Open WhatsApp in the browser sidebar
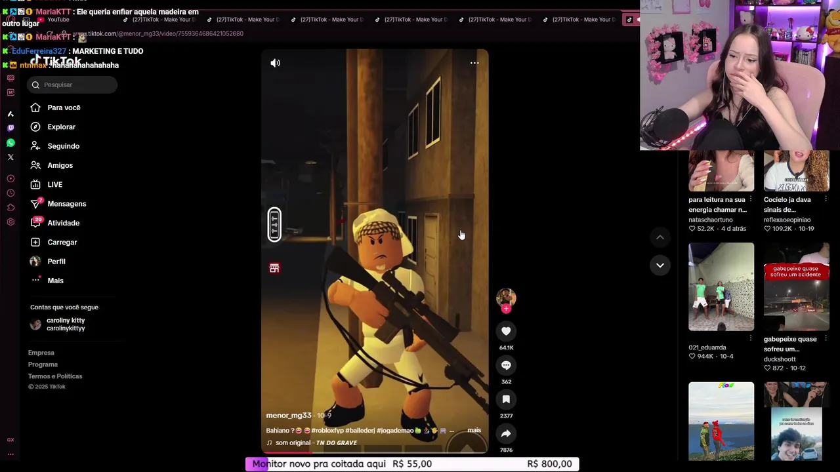 point(10,143)
